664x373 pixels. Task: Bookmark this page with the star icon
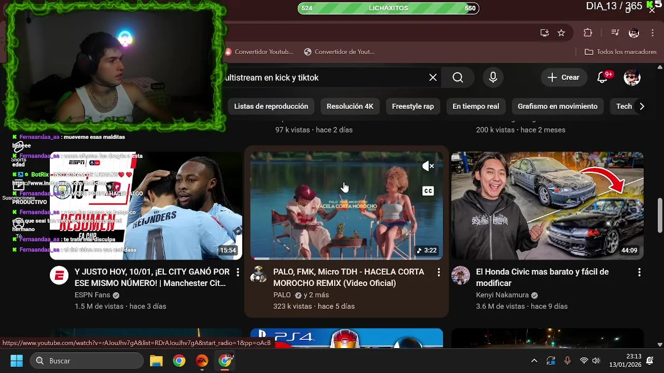561,33
